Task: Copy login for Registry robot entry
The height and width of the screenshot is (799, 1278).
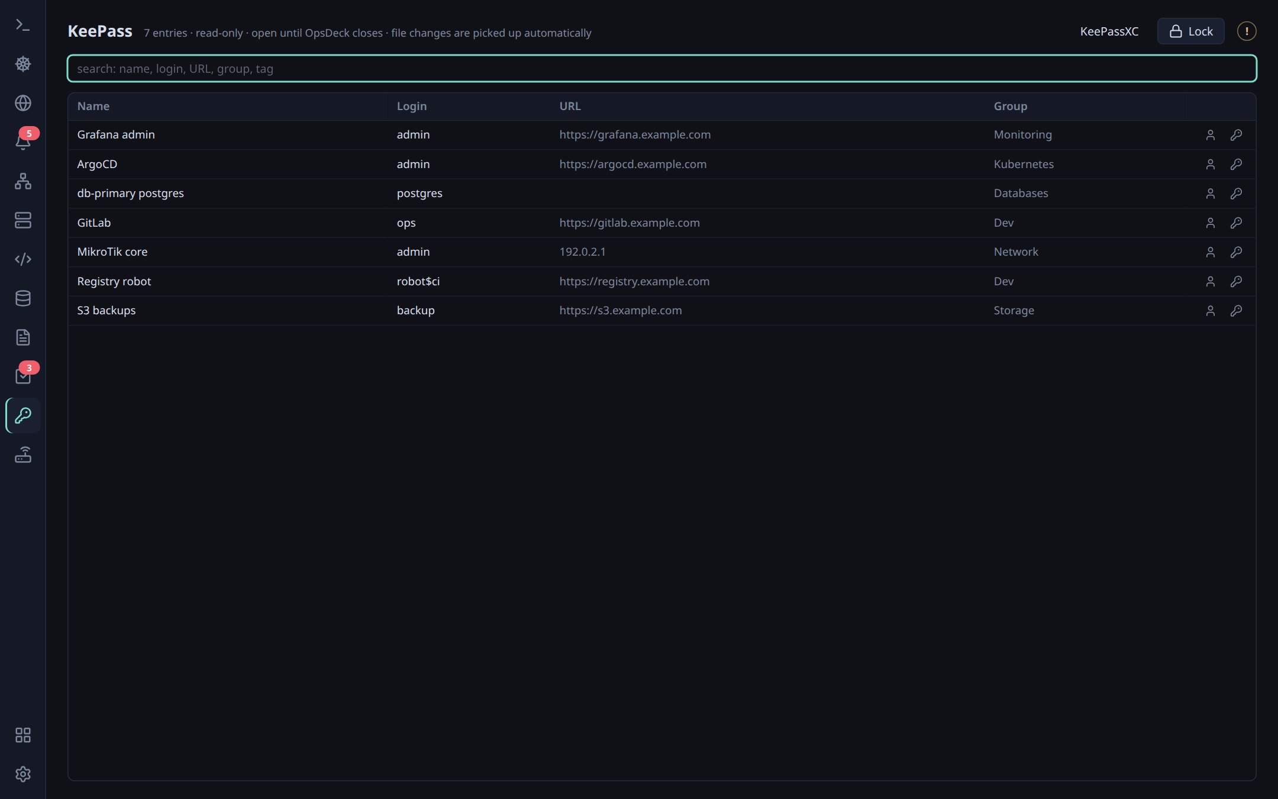Action: point(1210,281)
